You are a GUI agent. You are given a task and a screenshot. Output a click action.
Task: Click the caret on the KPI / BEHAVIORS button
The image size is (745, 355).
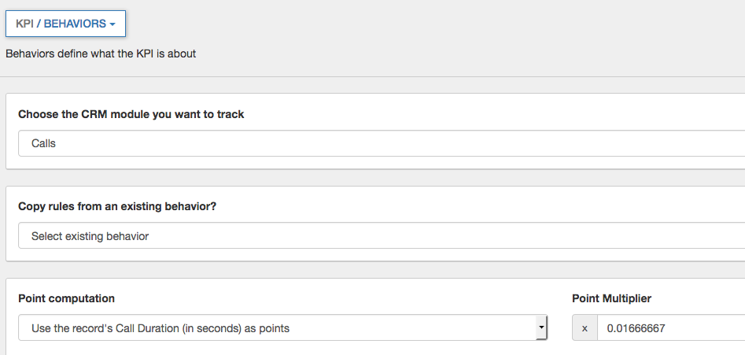pos(112,24)
